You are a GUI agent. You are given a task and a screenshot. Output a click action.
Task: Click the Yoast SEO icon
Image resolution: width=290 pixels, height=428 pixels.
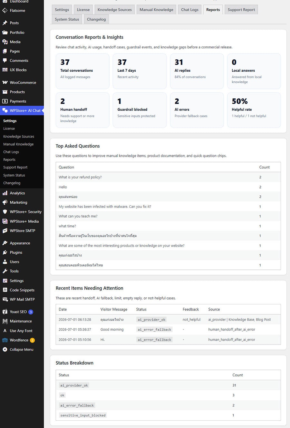click(x=5, y=312)
